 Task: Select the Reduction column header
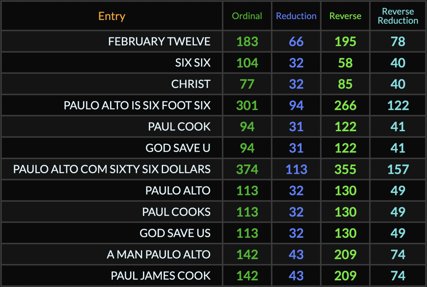tap(296, 16)
